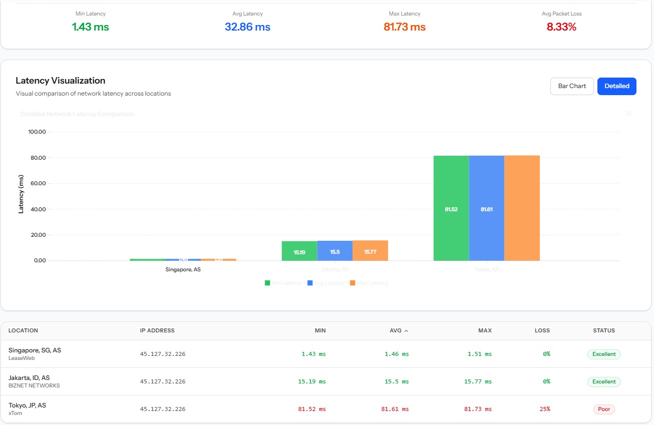Click the Tokyo blue 81.61 bar
654x425 pixels.
point(486,208)
